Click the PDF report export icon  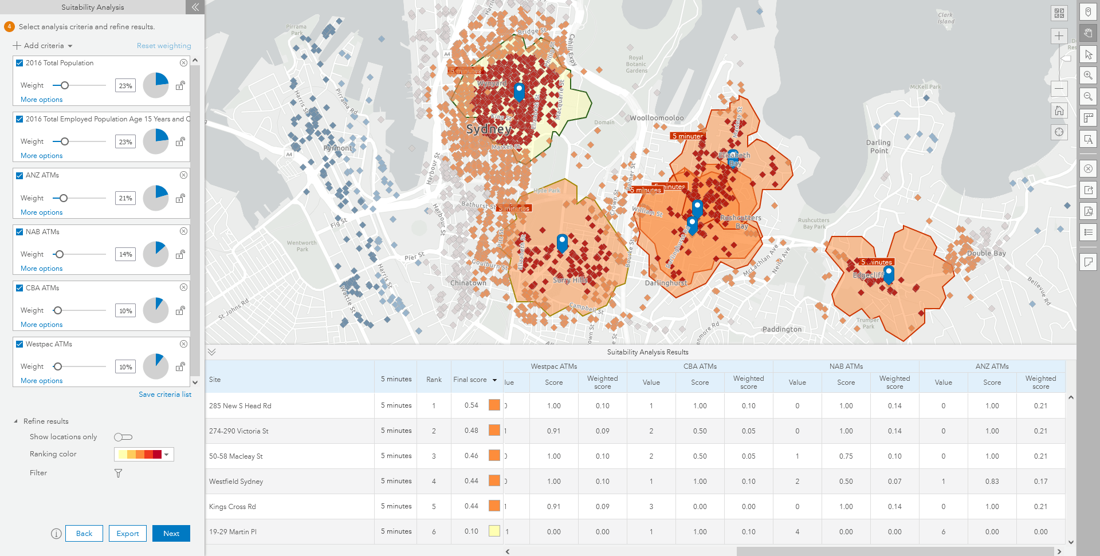[1087, 210]
